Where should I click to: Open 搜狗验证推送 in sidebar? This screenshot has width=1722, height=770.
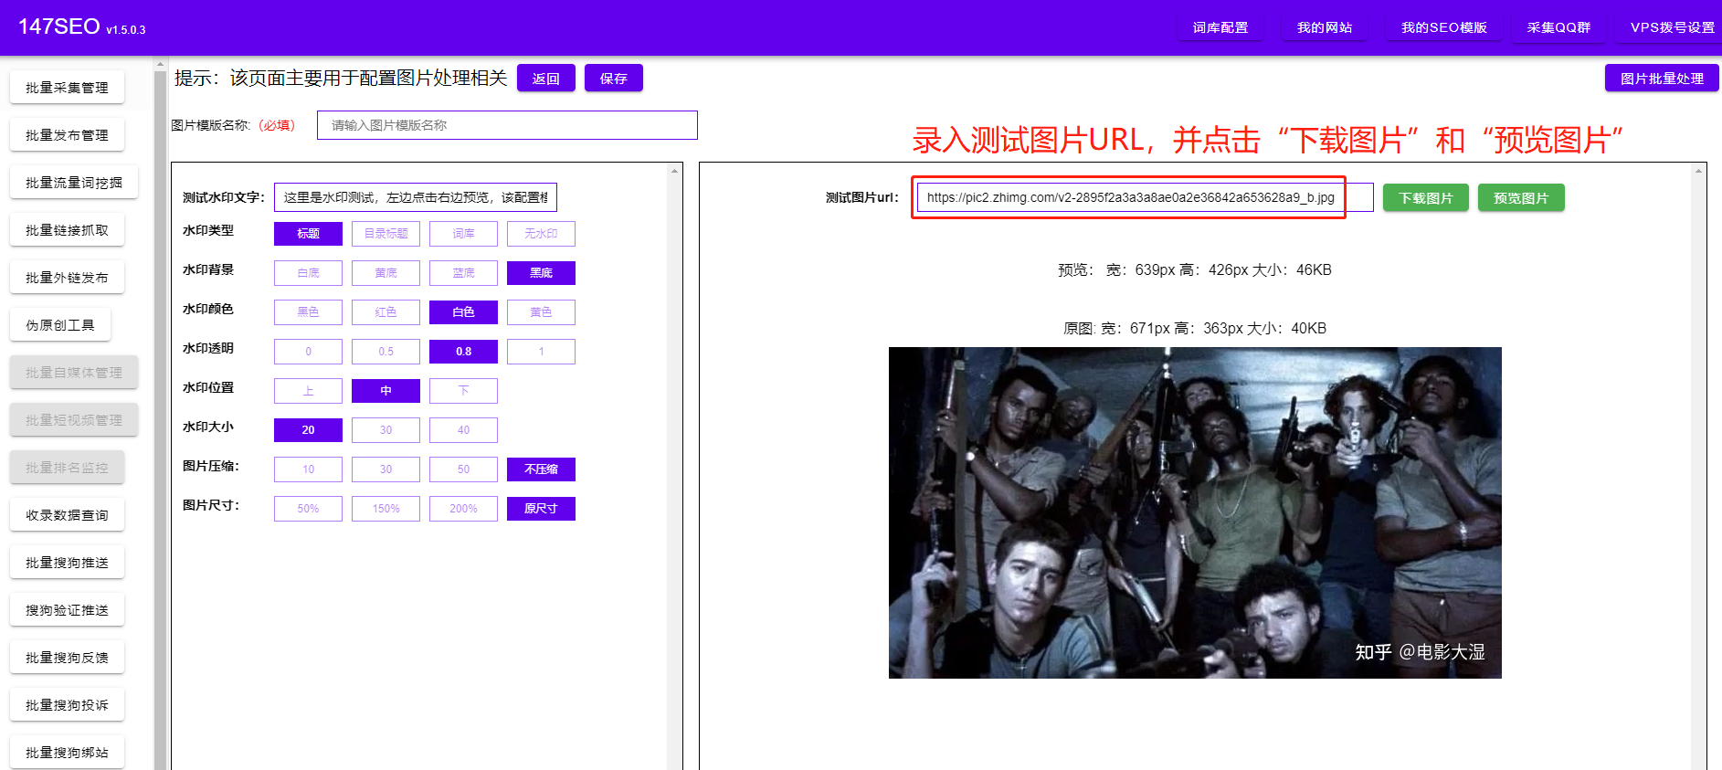tap(67, 610)
